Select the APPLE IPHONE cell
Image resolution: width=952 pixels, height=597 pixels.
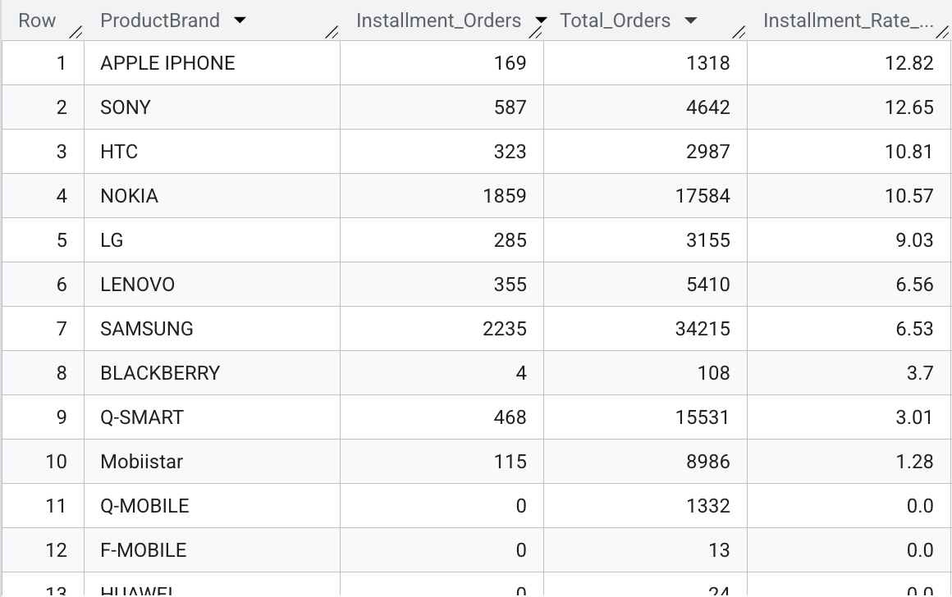[212, 63]
